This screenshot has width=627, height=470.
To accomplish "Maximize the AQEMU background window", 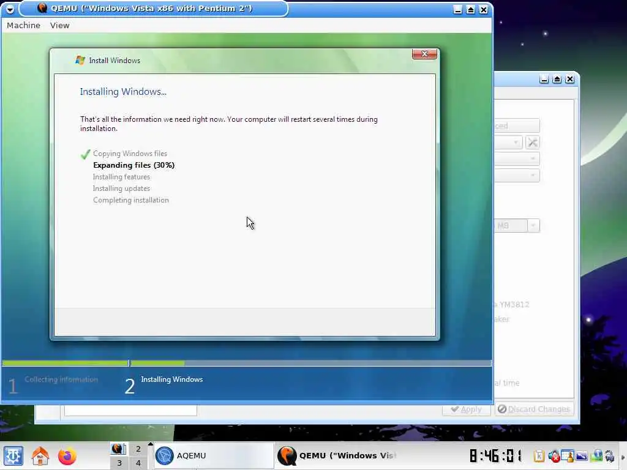I will pyautogui.click(x=557, y=79).
